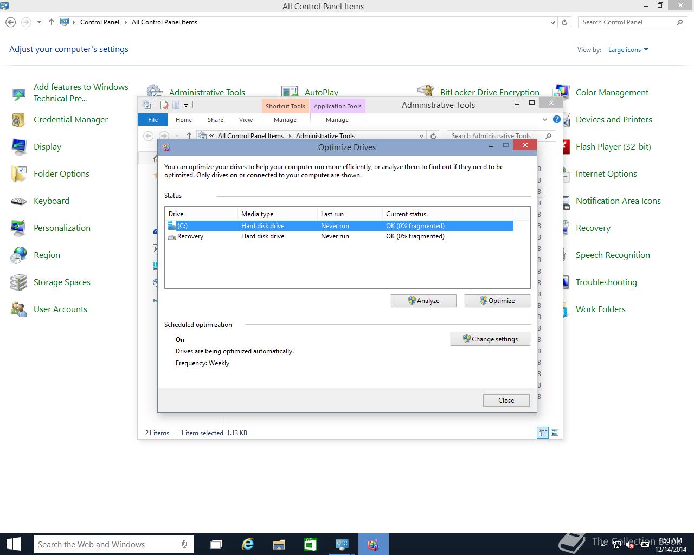This screenshot has width=694, height=555.
Task: Open the Display settings icon
Action: 19,147
